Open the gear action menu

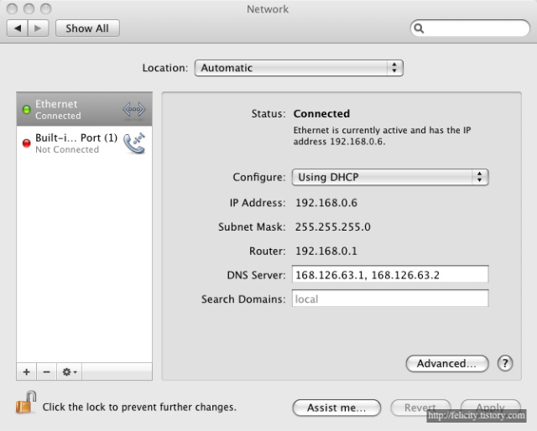tap(70, 371)
